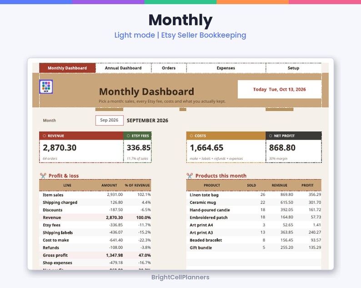Select the net profit value 868.80
This screenshot has height=288, width=361.
click(x=282, y=148)
